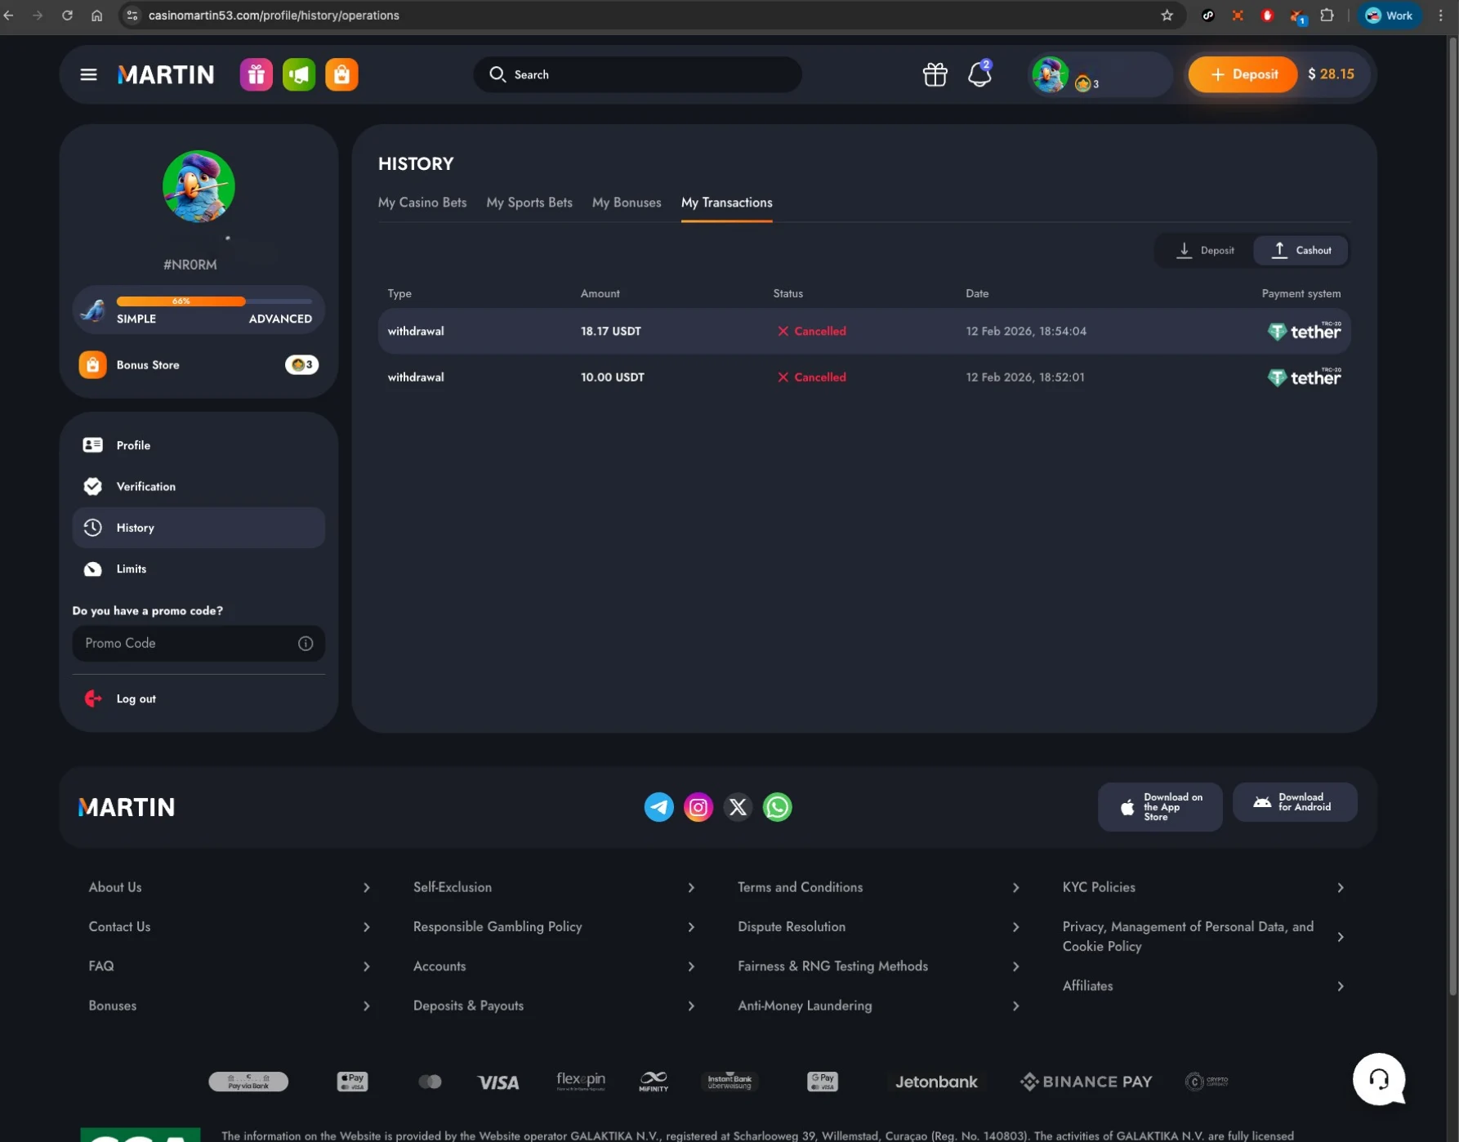Click the large profile parrot avatar

click(x=199, y=186)
